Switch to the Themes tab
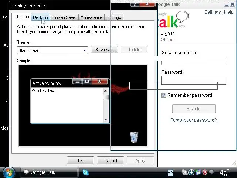237x178 pixels. click(x=21, y=17)
